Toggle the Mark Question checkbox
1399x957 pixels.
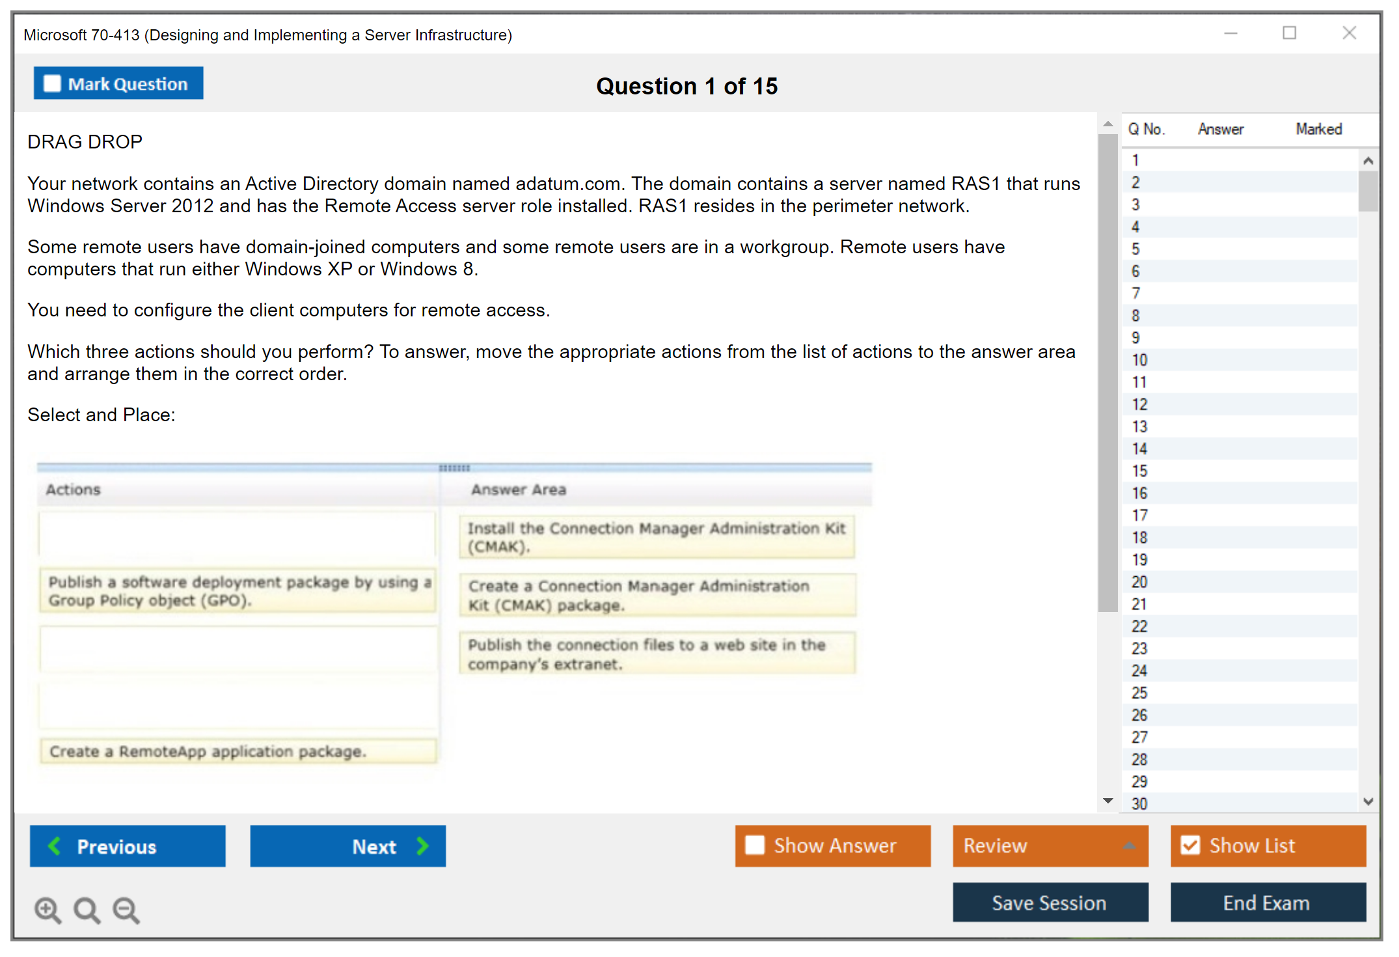coord(51,83)
